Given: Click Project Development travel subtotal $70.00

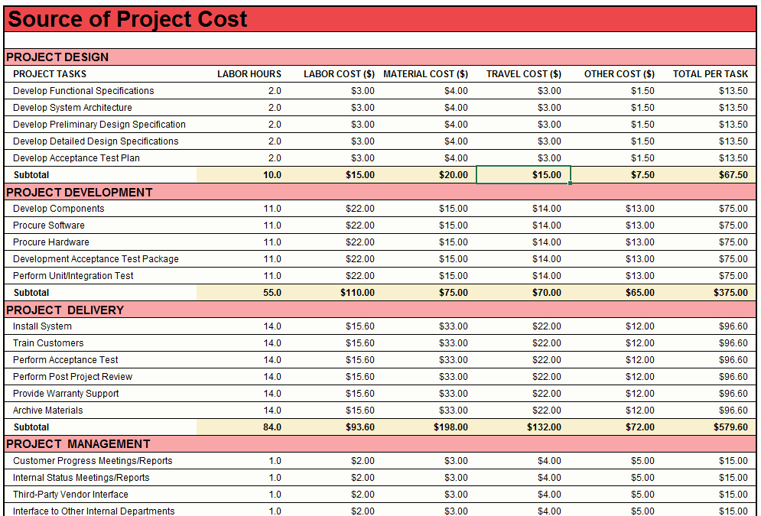Looking at the screenshot, I should [547, 293].
